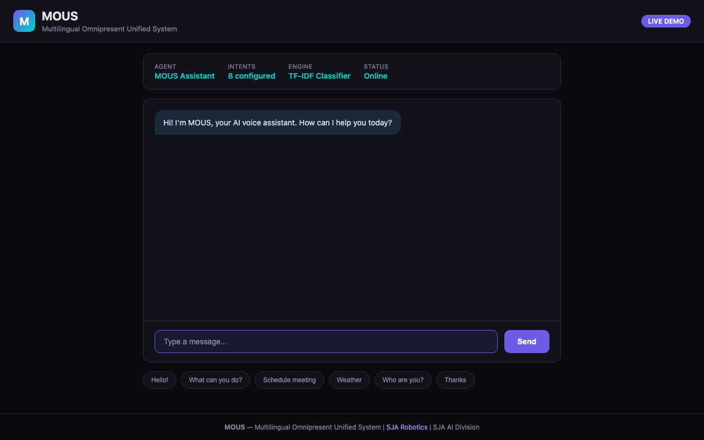Image resolution: width=704 pixels, height=440 pixels.
Task: Click the TF-IDF Classifier engine value
Action: pyautogui.click(x=320, y=76)
